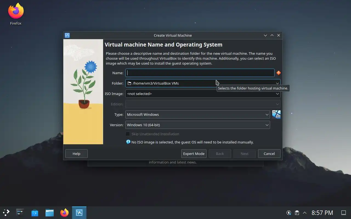
Task: Open the Type dropdown showing Microsoft Windows
Action: [198, 114]
